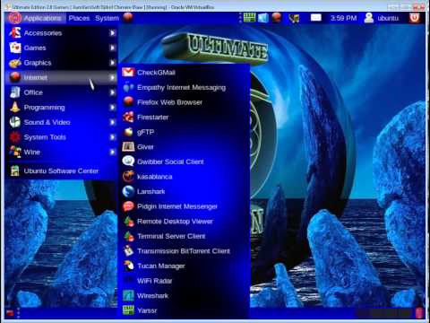This screenshot has width=430, height=323.
Task: Launch the gFTP icon
Action: [x=128, y=132]
